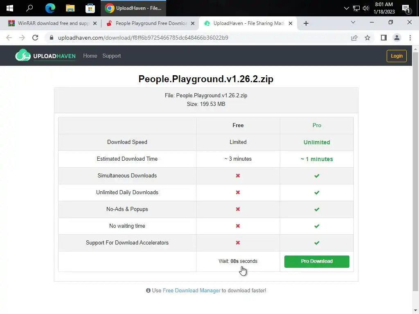Screen dimensions: 419x314
Task: Switch to People Playground Free Download tab
Action: [151, 23]
